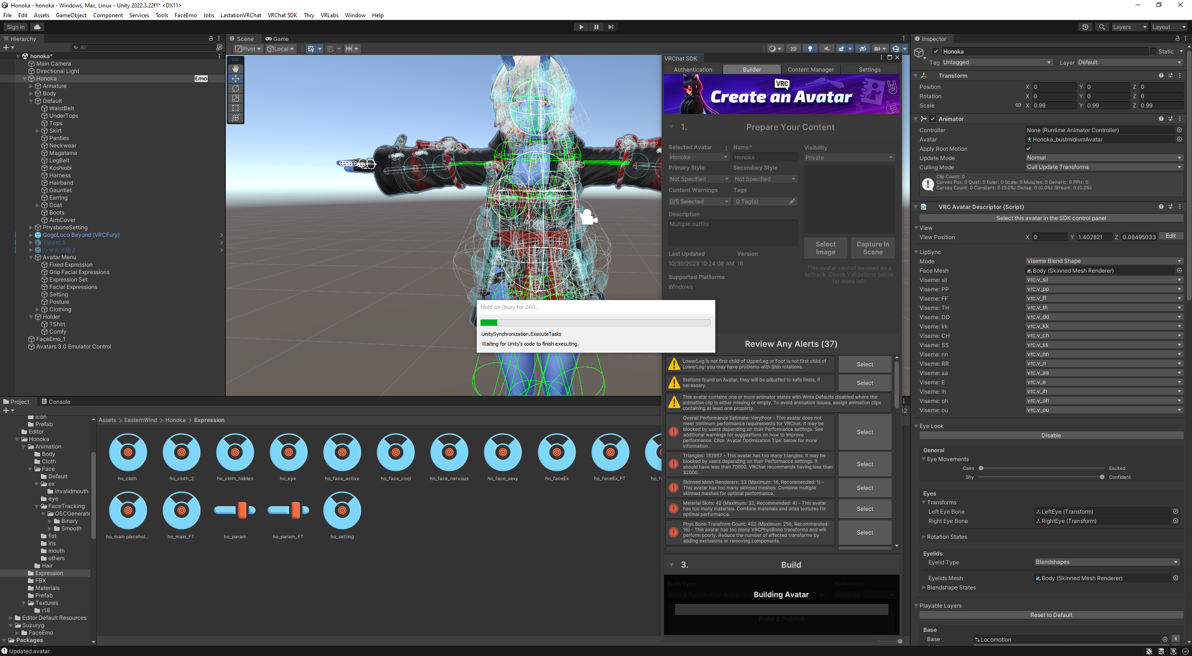Toggle the Static checkbox
The image size is (1192, 656).
[x=1153, y=52]
